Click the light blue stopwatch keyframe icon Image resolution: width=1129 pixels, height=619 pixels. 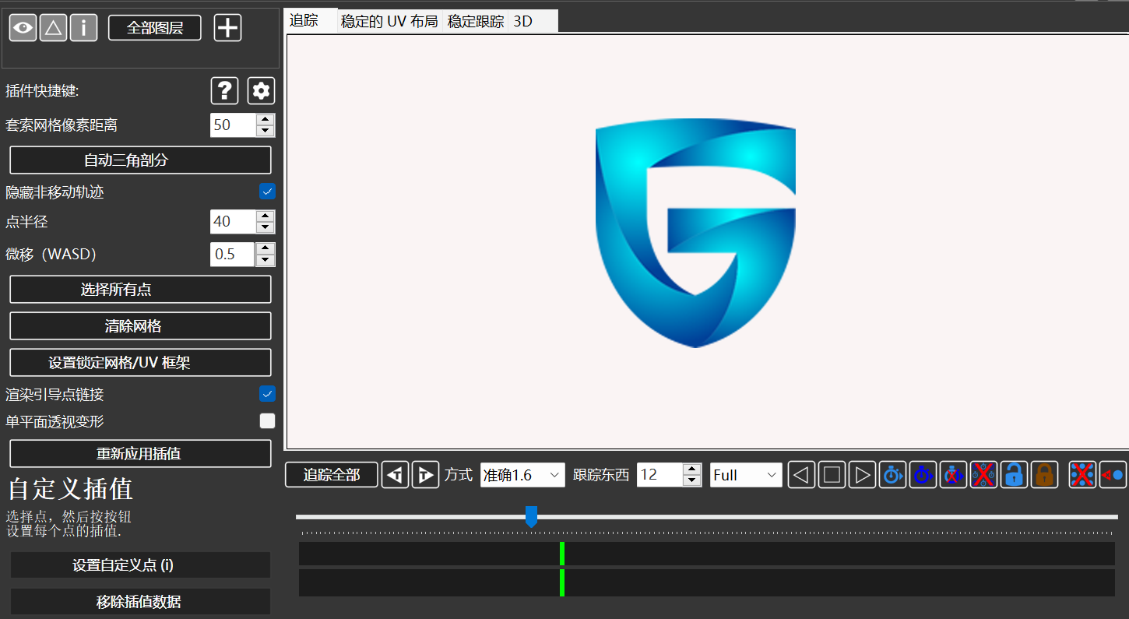pyautogui.click(x=892, y=475)
